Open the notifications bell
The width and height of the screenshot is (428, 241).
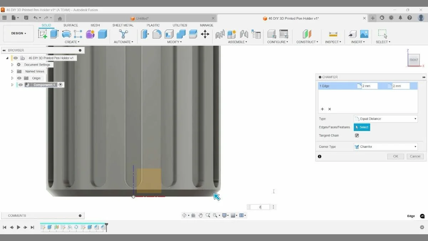[401, 18]
